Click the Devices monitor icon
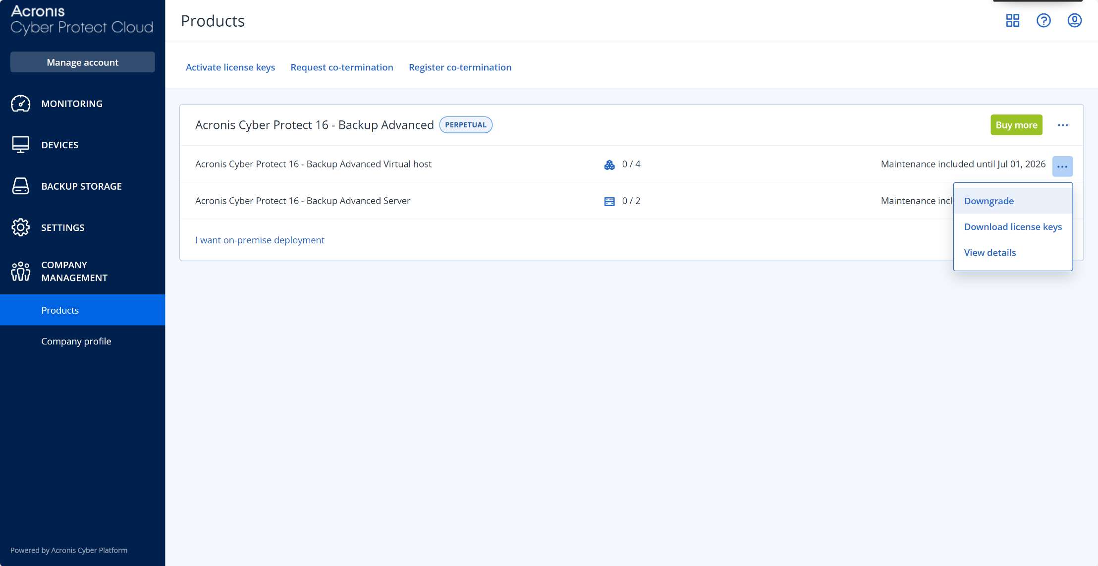The image size is (1098, 566). tap(21, 145)
